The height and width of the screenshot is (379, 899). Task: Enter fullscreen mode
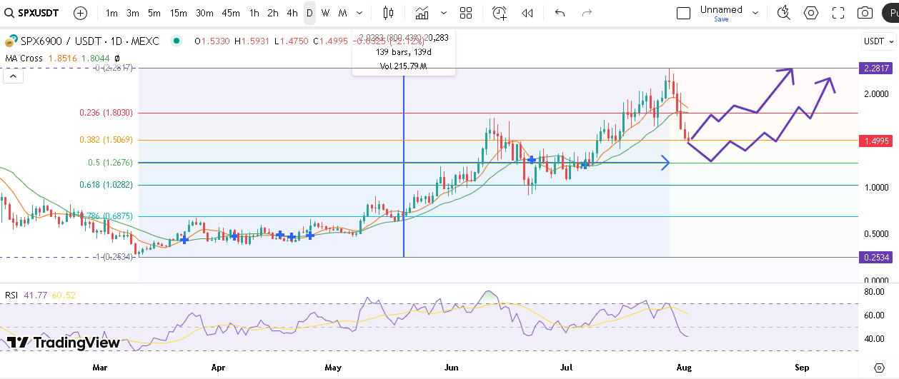838,13
